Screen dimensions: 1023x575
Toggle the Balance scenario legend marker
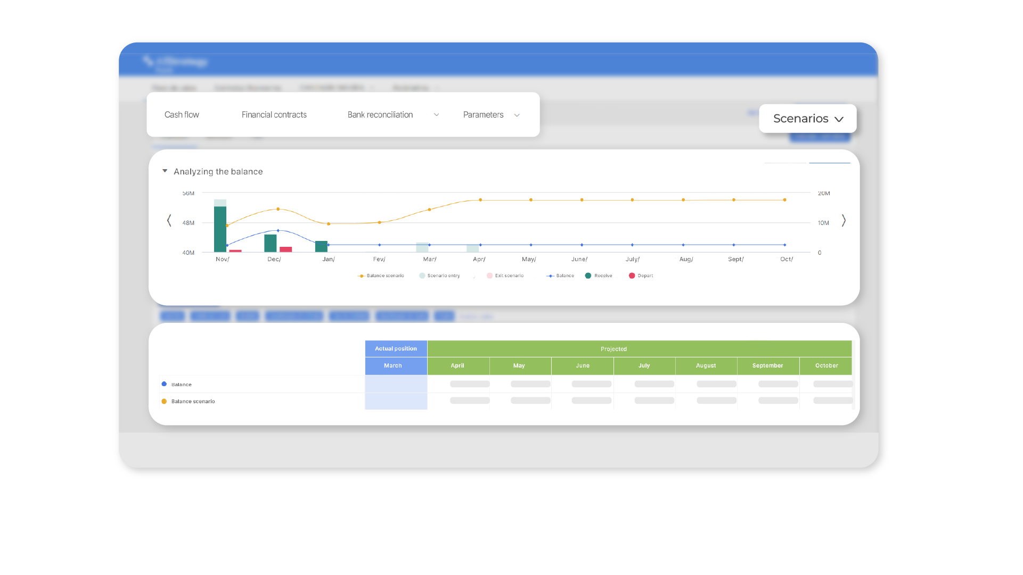pyautogui.click(x=361, y=276)
